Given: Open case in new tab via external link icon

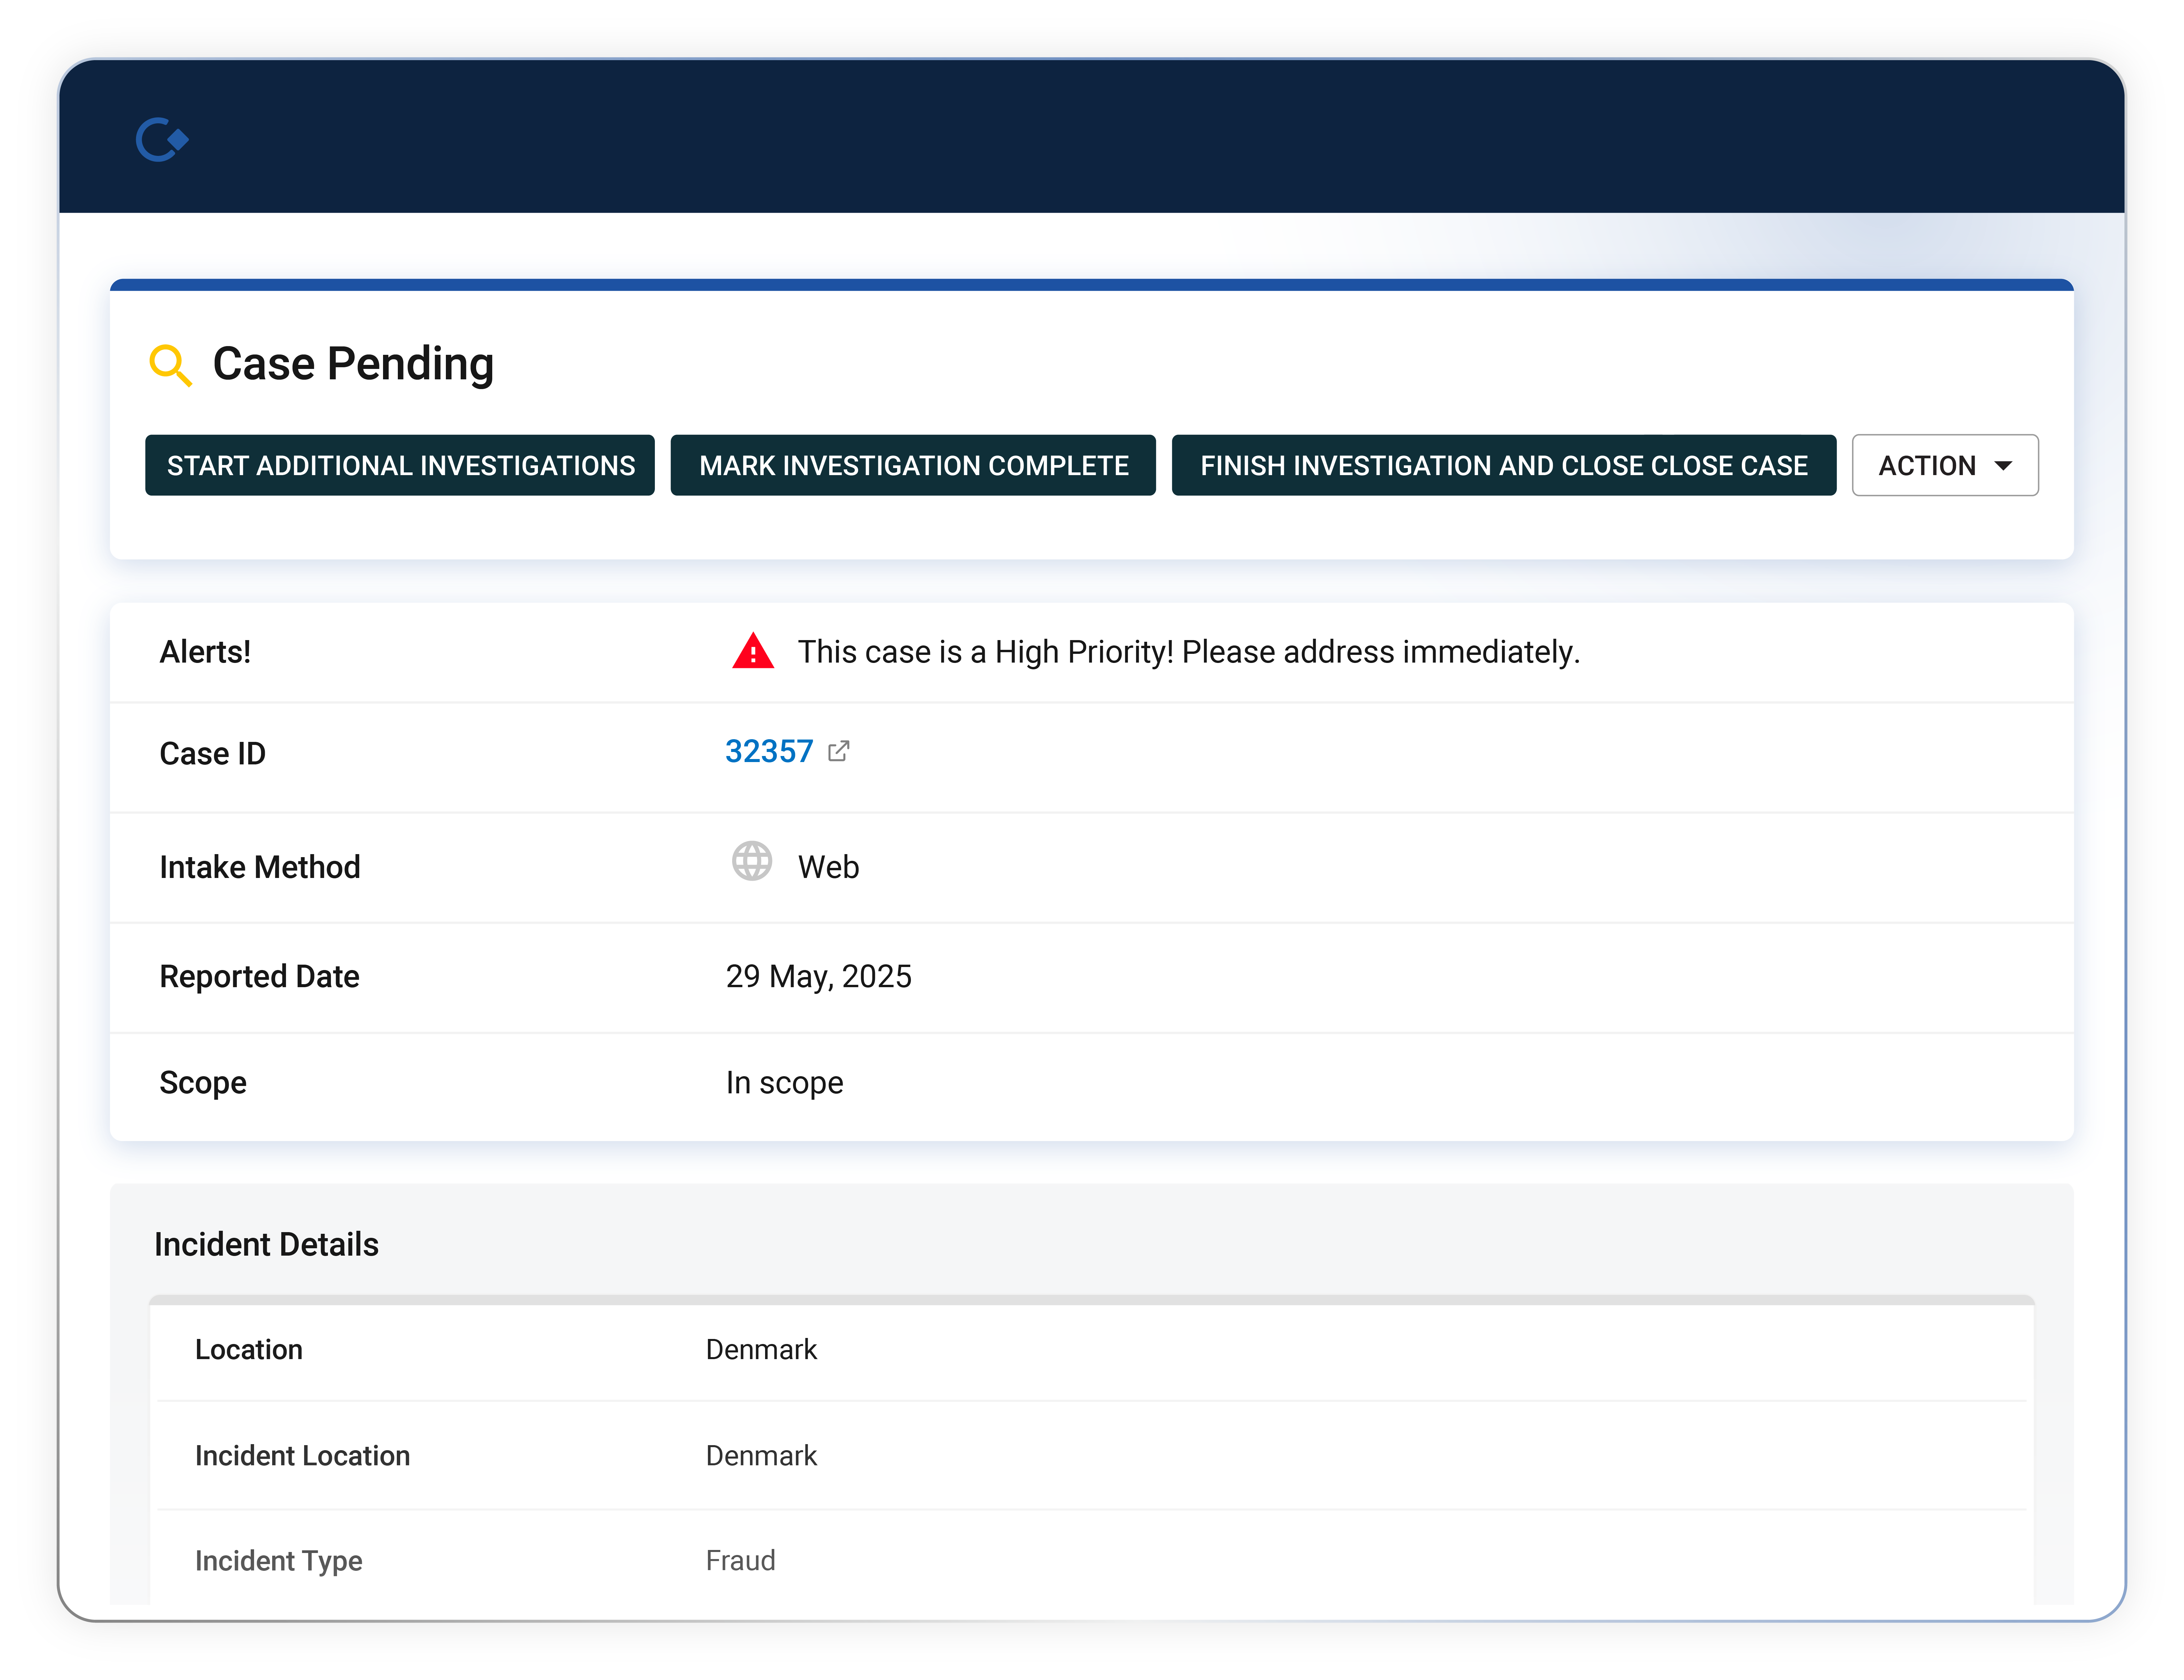Looking at the screenshot, I should [x=839, y=751].
